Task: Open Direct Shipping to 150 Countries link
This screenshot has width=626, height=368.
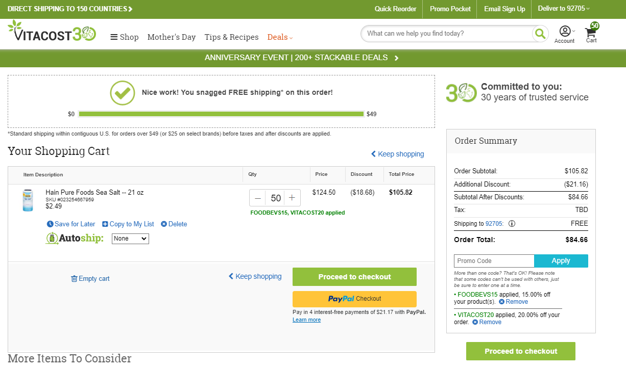Action: pos(70,9)
